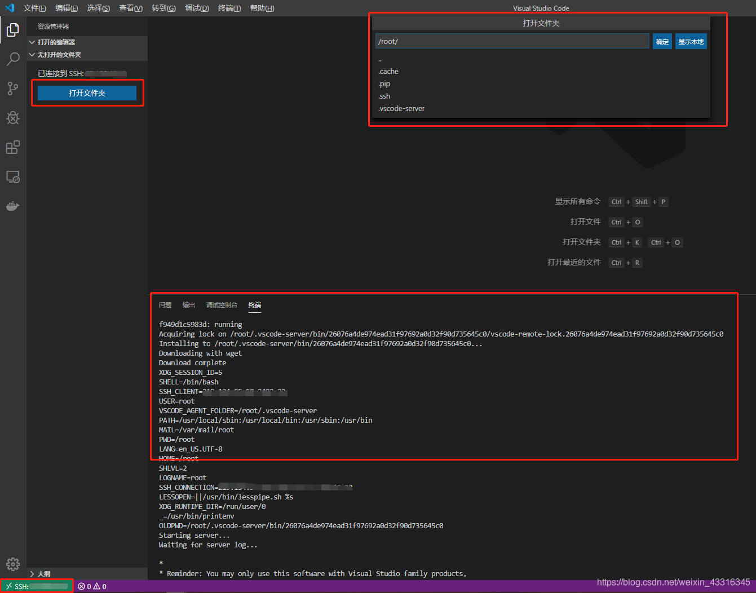The width and height of the screenshot is (756, 593).
Task: Open the Search view icon
Action: (x=13, y=59)
